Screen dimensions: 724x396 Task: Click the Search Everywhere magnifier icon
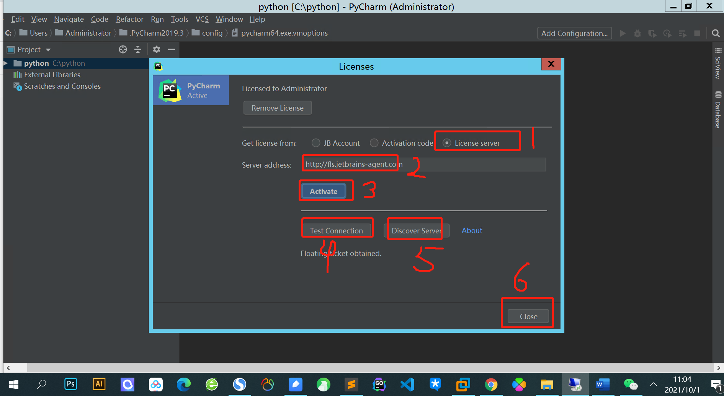coord(716,33)
